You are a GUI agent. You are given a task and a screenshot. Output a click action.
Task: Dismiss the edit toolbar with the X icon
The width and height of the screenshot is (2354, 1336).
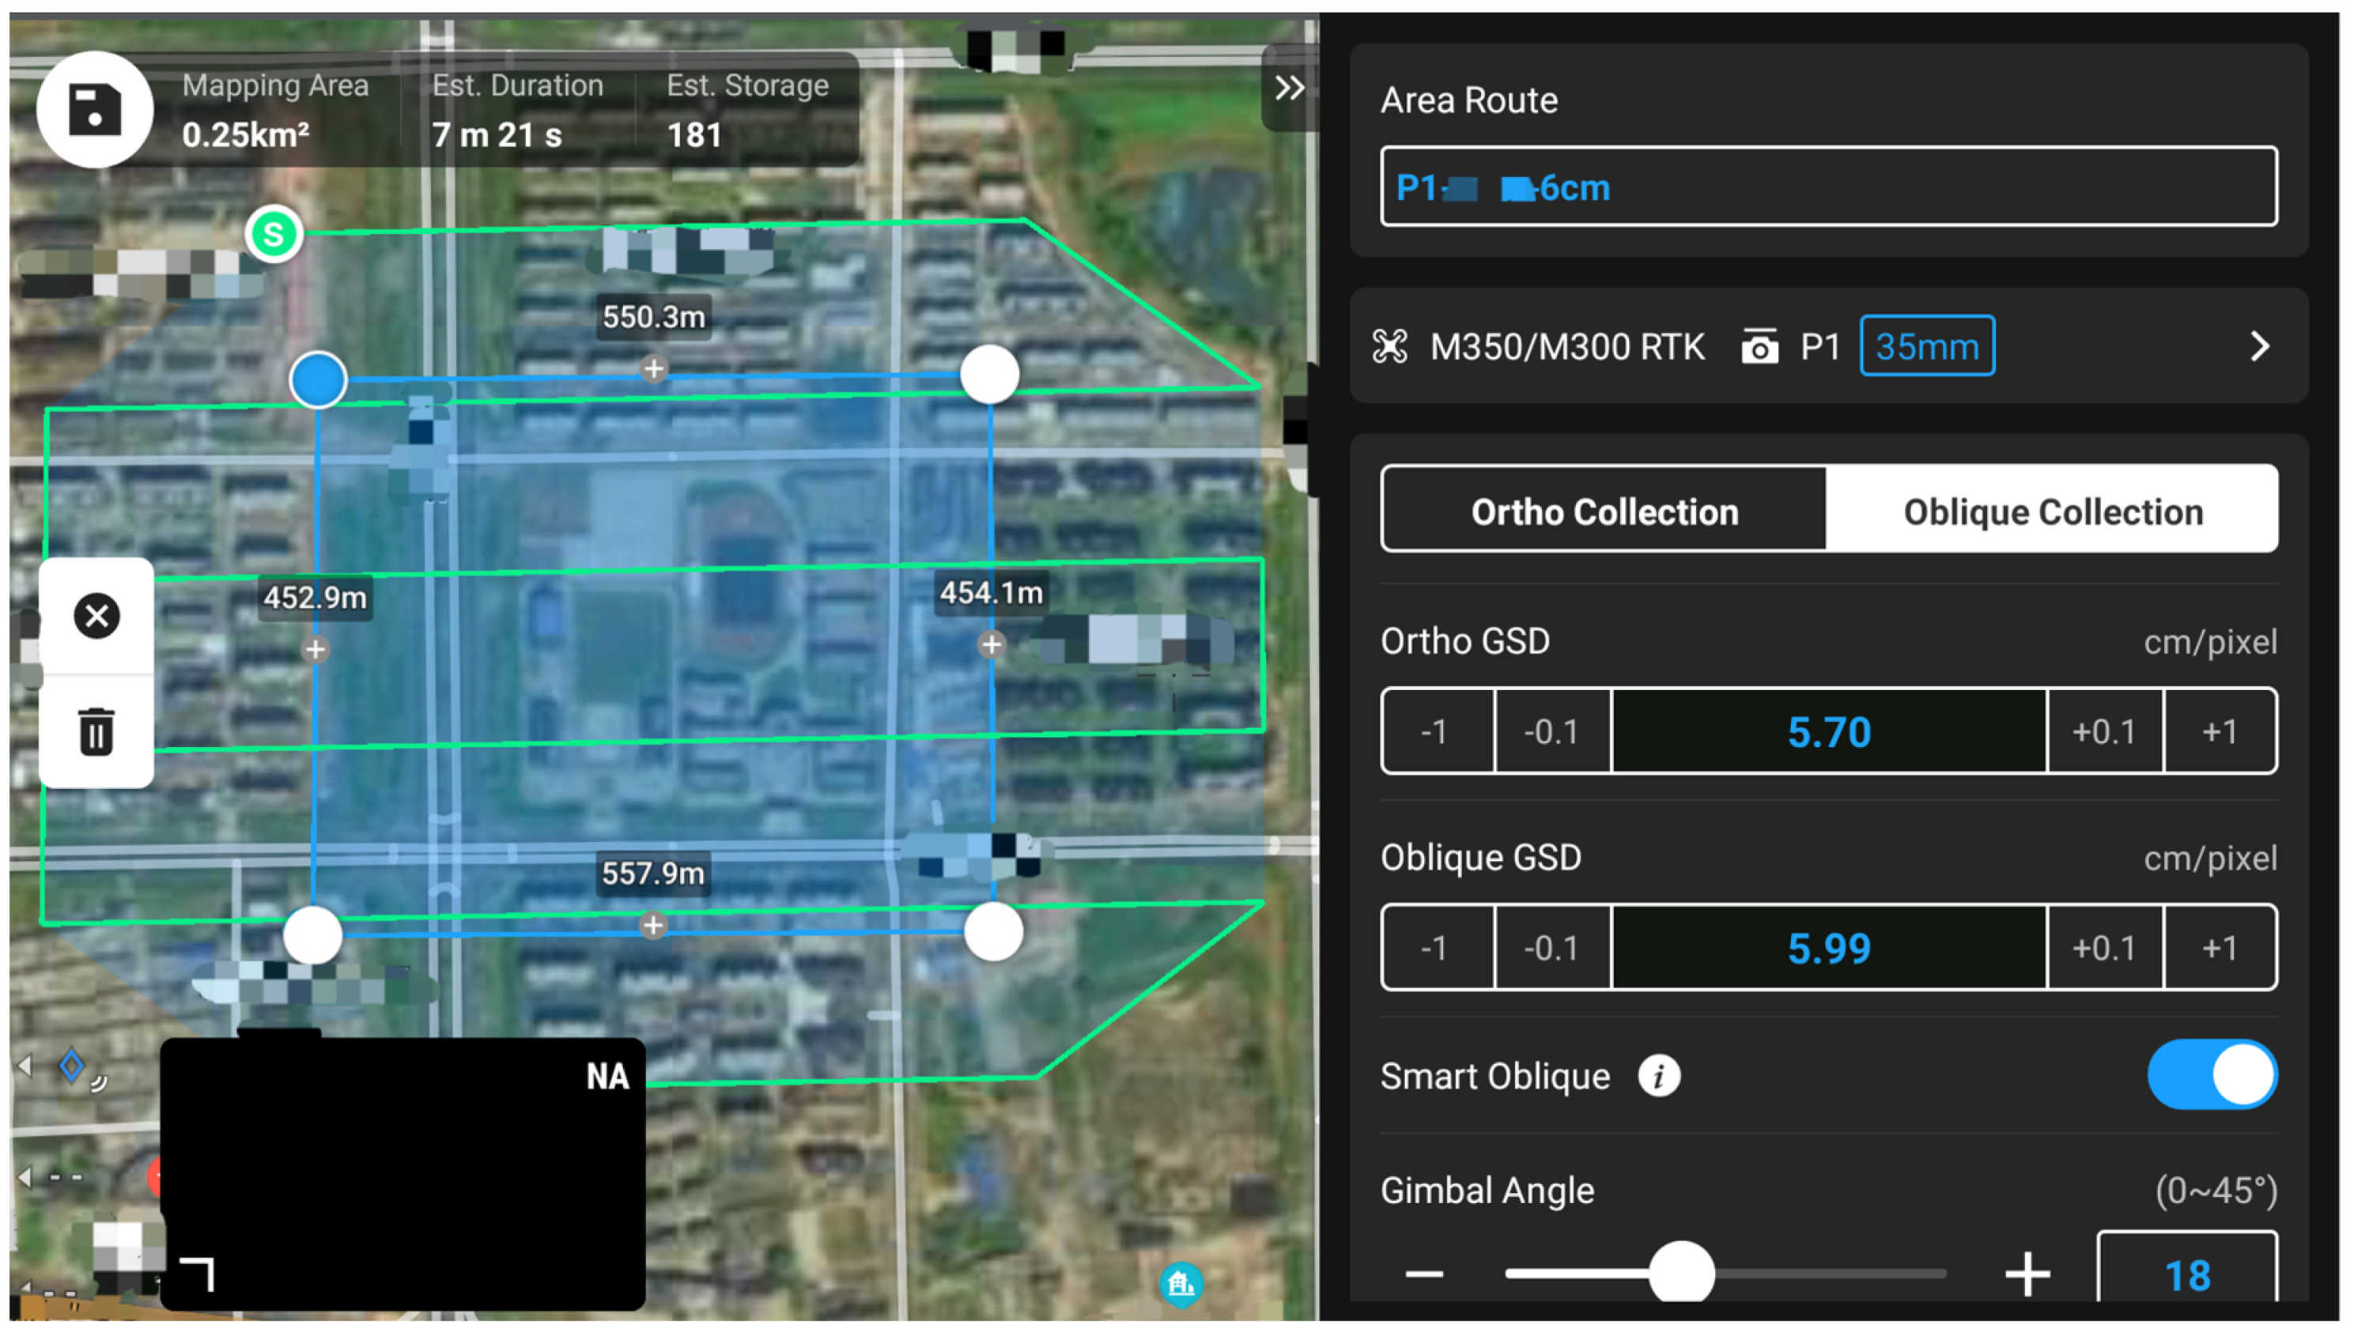pyautogui.click(x=96, y=615)
